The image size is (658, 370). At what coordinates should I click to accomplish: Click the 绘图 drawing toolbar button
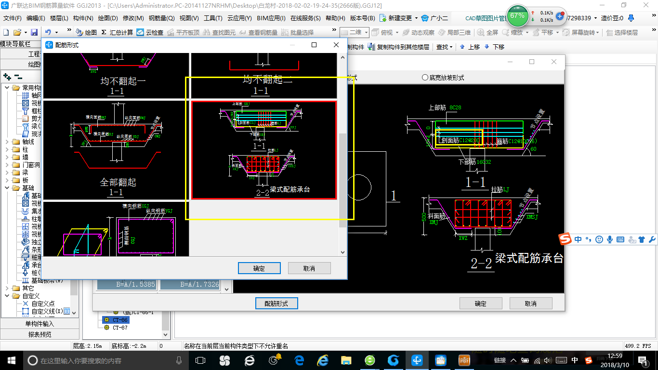tap(87, 32)
